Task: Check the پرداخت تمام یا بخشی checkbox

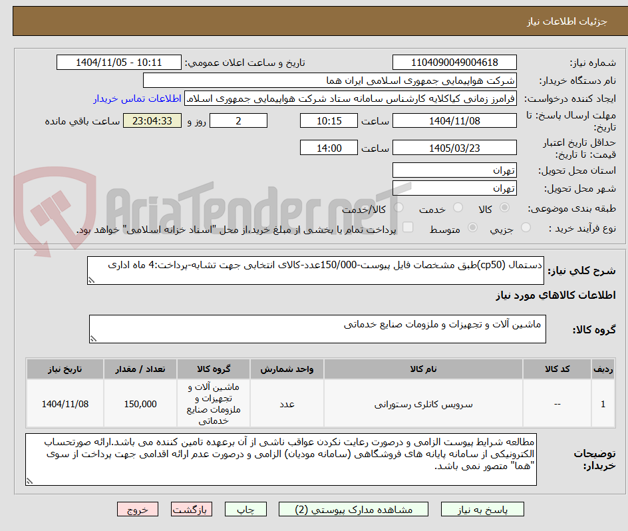Action: pyautogui.click(x=408, y=228)
